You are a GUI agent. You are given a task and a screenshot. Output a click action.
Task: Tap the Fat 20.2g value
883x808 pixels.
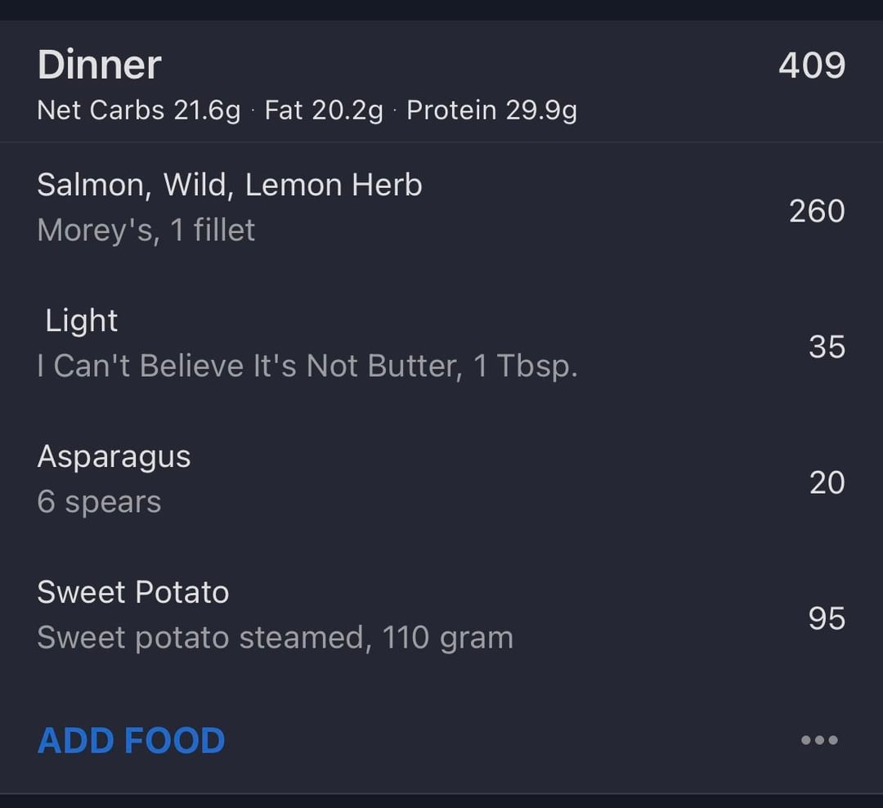point(324,110)
